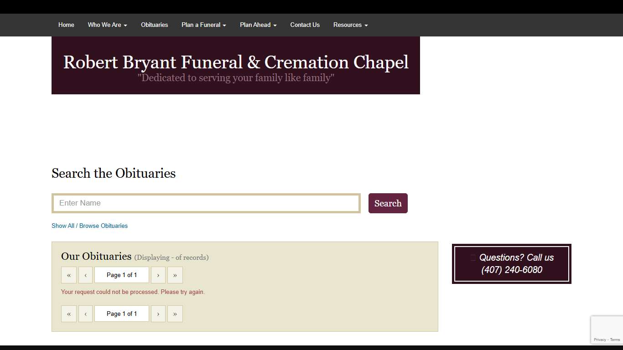Open the Who We Are dropdown menu
The width and height of the screenshot is (623, 350).
click(107, 25)
